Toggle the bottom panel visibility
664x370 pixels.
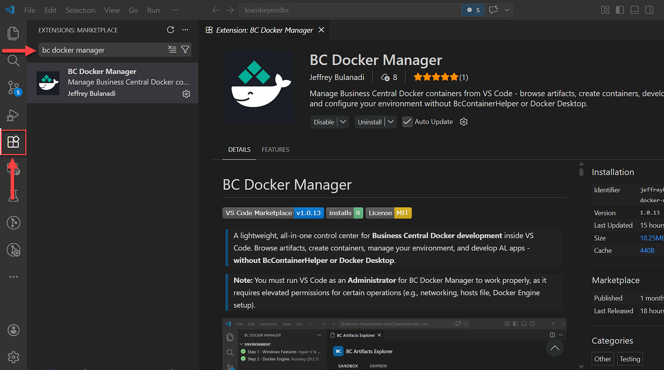pyautogui.click(x=635, y=10)
